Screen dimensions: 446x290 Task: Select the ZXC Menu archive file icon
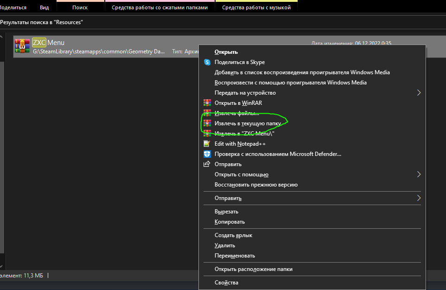pos(22,46)
